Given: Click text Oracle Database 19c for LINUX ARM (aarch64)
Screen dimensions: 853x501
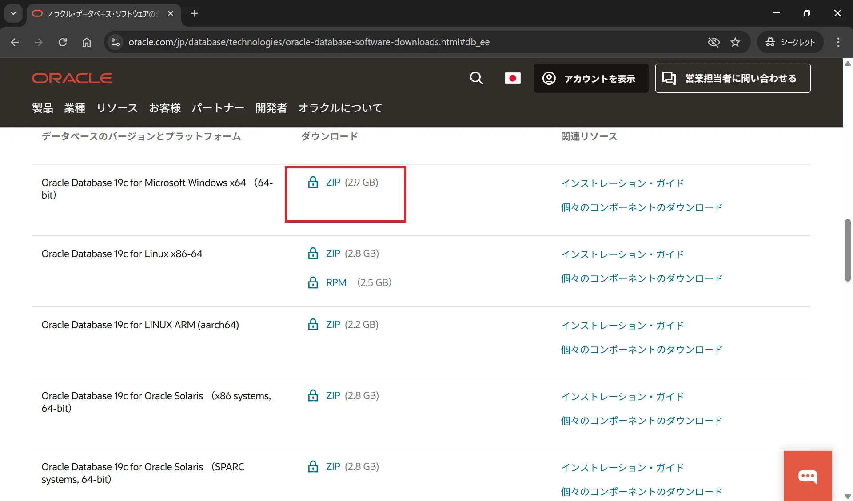Looking at the screenshot, I should (140, 325).
